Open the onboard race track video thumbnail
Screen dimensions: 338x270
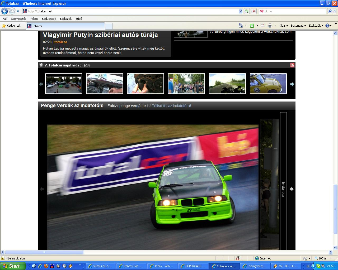pos(227,84)
